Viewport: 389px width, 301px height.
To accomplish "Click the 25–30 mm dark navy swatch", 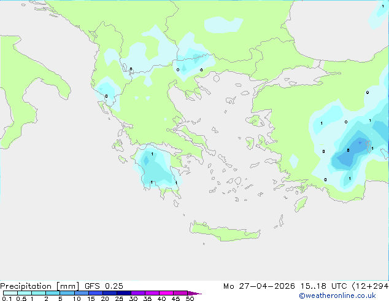I will pos(123,293).
